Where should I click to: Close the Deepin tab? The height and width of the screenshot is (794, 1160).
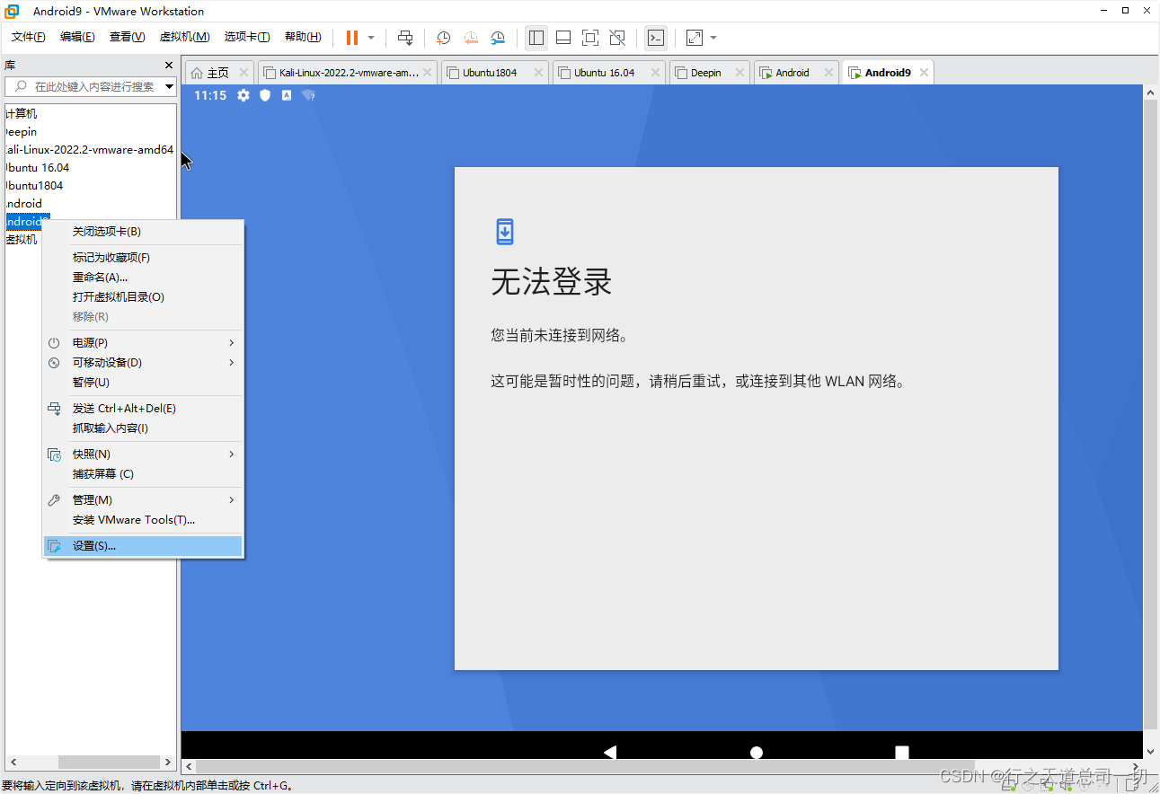click(739, 73)
